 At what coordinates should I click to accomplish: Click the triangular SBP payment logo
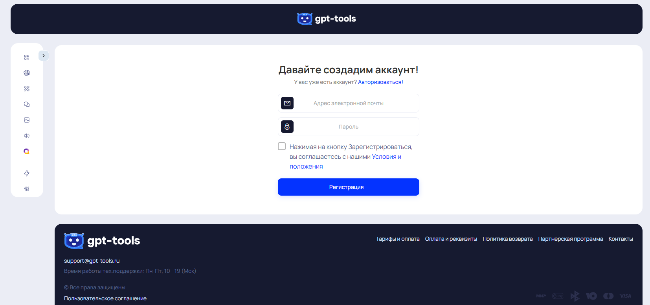pos(575,296)
